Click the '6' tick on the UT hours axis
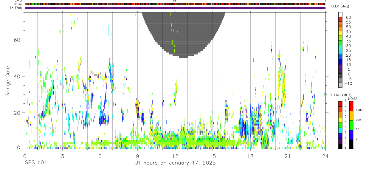 tap(100, 156)
